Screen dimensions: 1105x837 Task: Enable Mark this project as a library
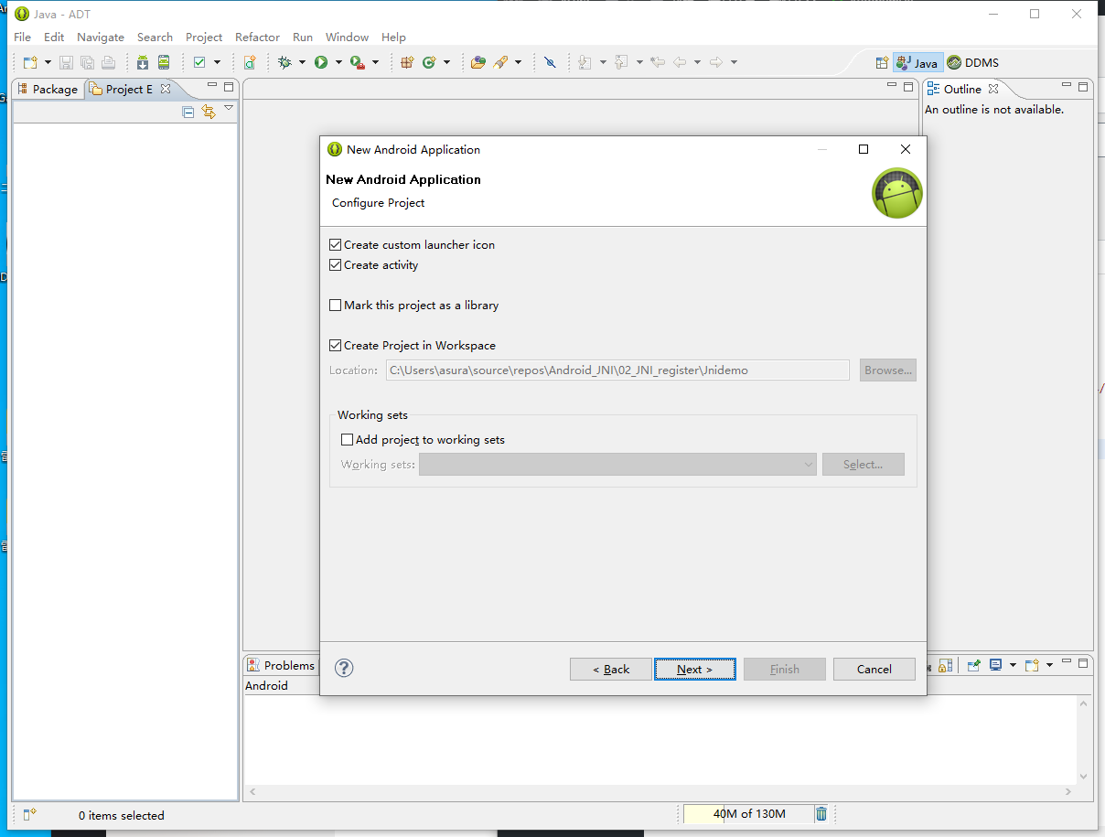pyautogui.click(x=336, y=306)
